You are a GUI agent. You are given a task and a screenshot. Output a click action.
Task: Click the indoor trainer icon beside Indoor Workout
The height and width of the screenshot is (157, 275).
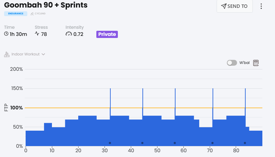pyautogui.click(x=6, y=54)
